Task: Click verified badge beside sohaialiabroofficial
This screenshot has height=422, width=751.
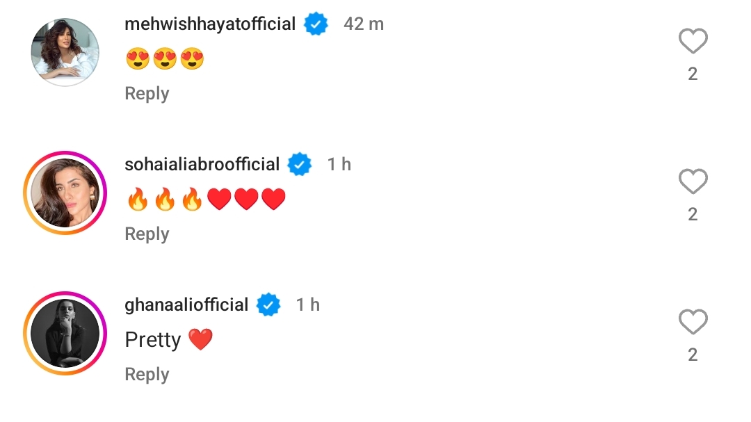Action: 300,165
